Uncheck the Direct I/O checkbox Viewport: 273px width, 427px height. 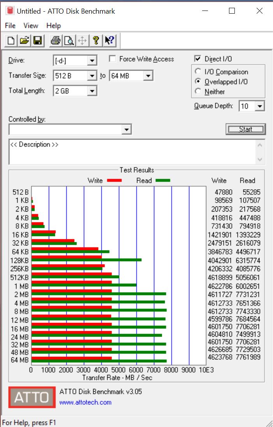click(x=198, y=59)
